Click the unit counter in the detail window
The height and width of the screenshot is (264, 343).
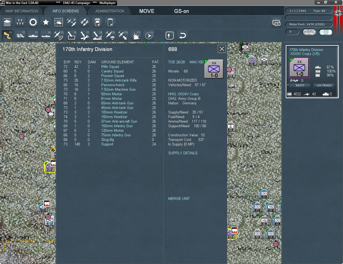(x=214, y=69)
